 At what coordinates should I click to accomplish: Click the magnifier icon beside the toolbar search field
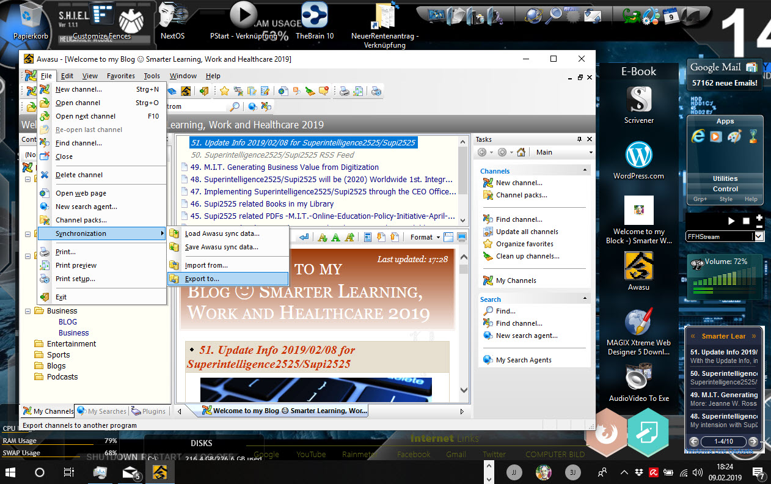click(234, 106)
